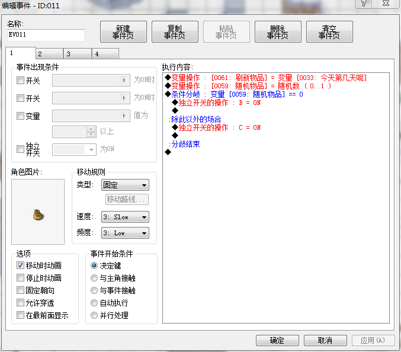Enable the second 开关 condition checkbox
The image size is (401, 352).
(20, 98)
